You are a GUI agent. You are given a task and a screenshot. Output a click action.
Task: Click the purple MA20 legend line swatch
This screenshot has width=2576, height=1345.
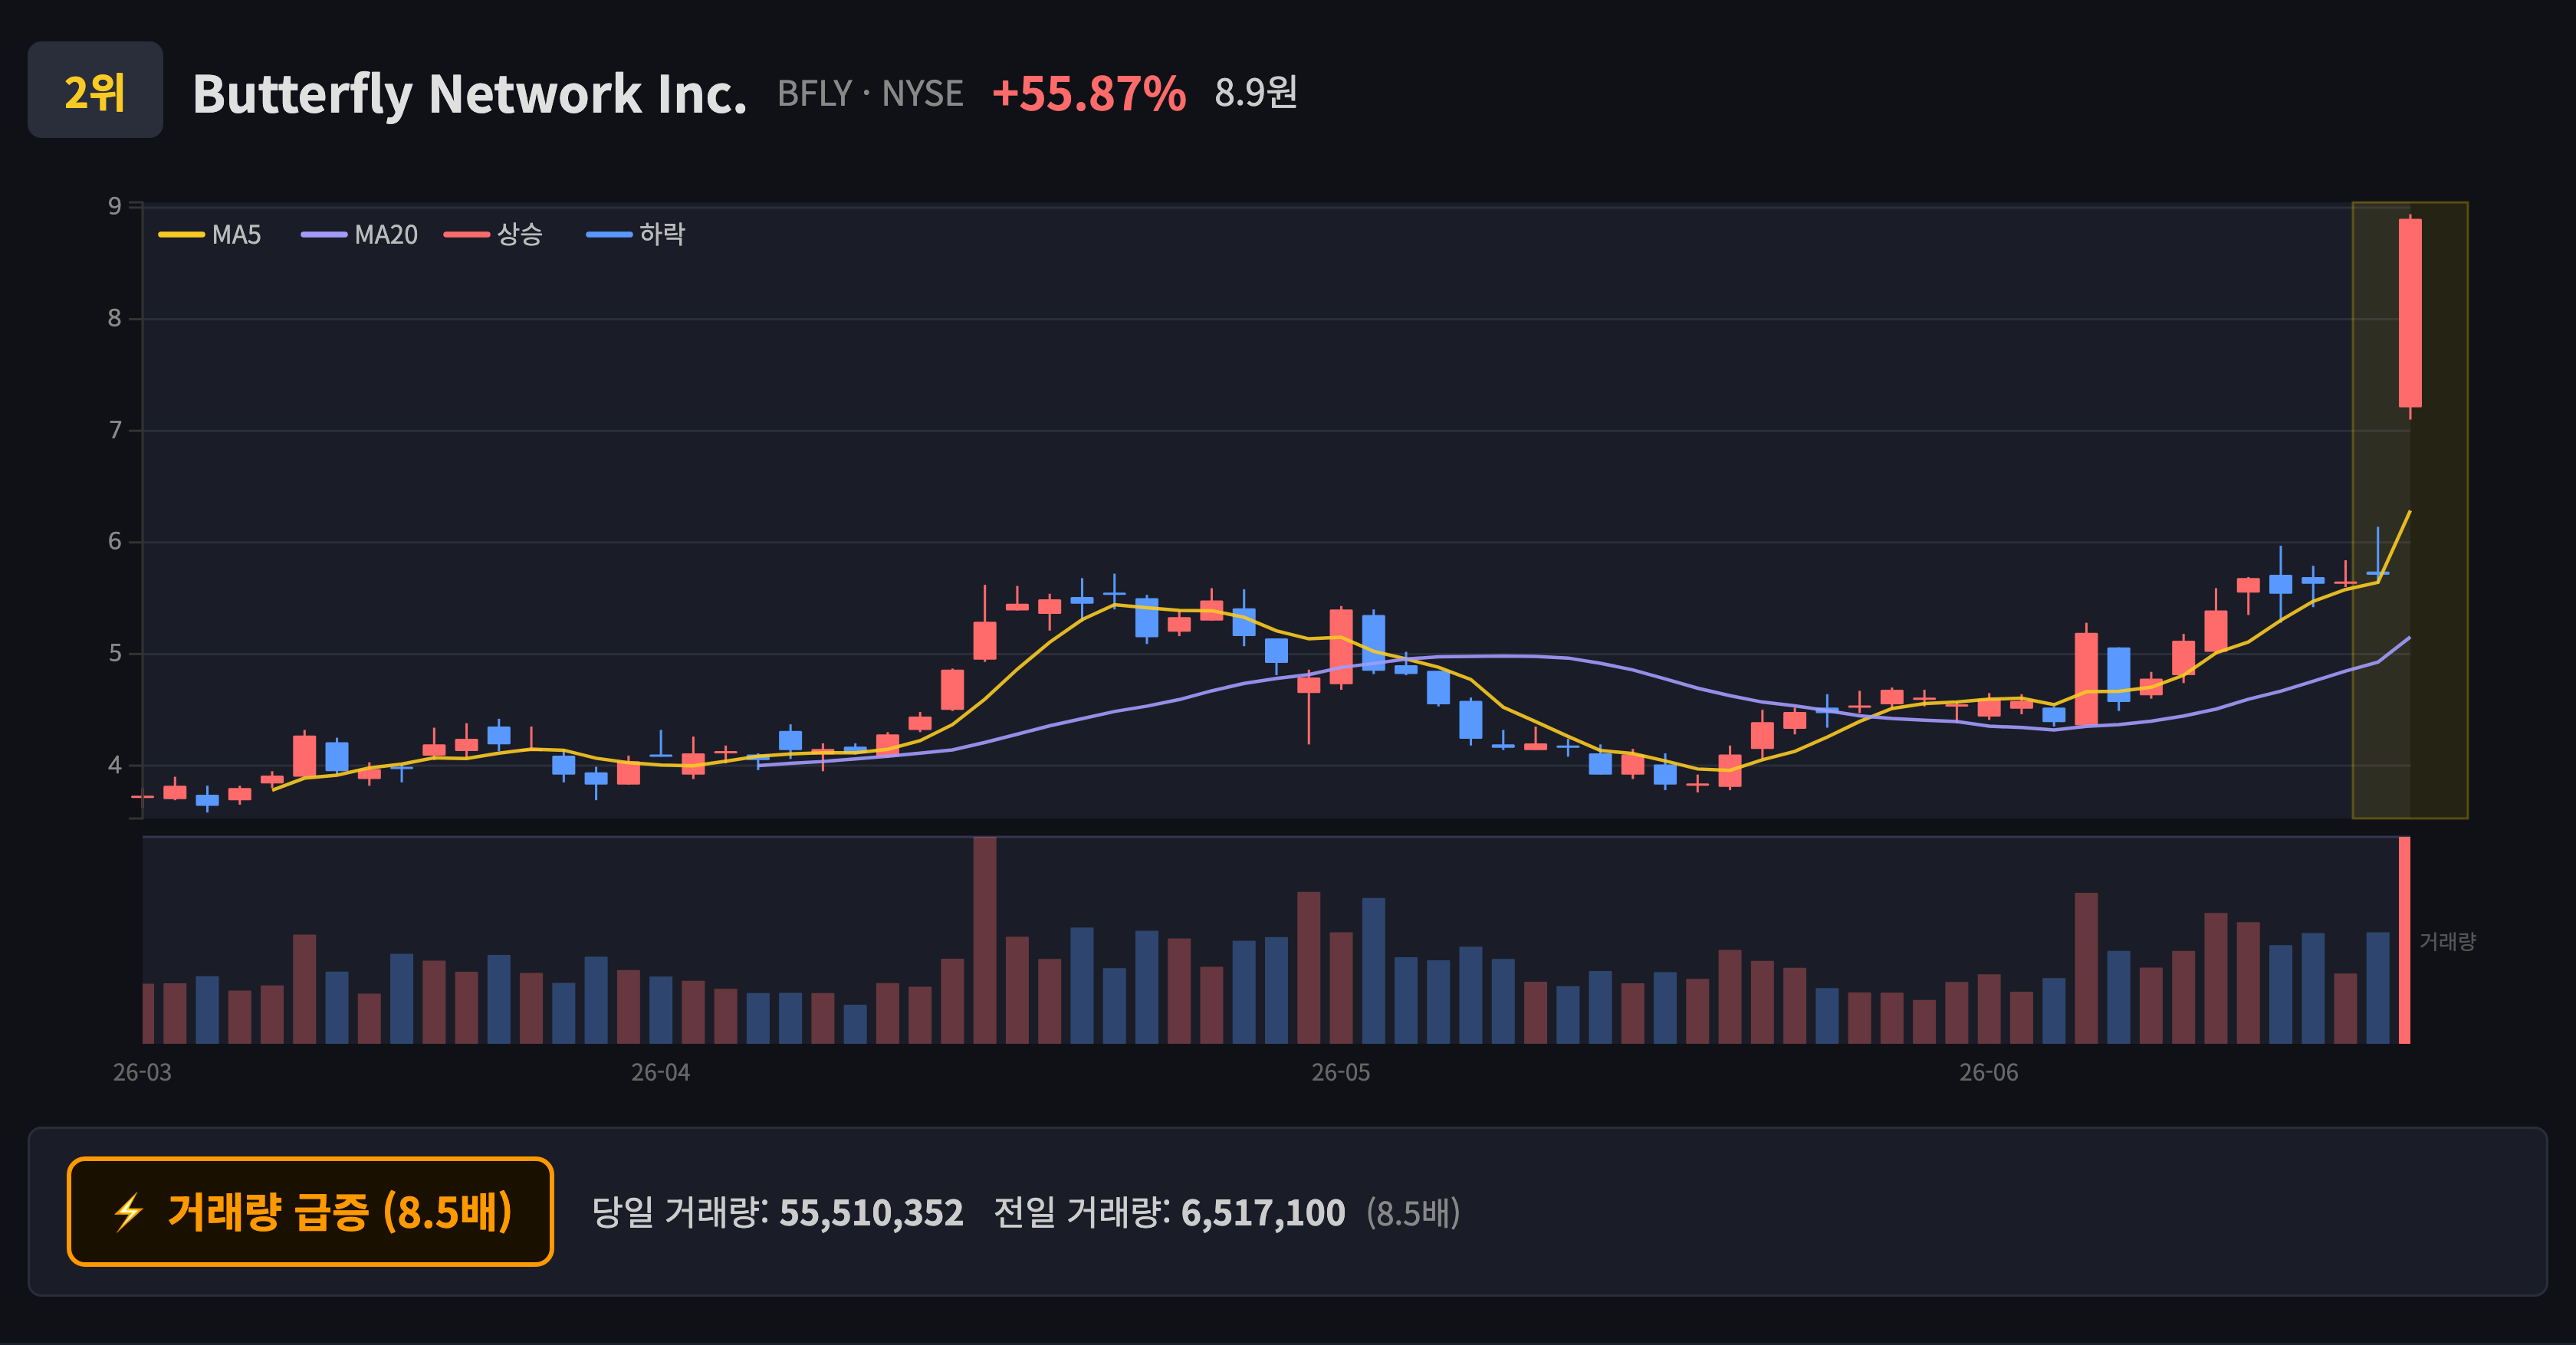click(x=324, y=235)
